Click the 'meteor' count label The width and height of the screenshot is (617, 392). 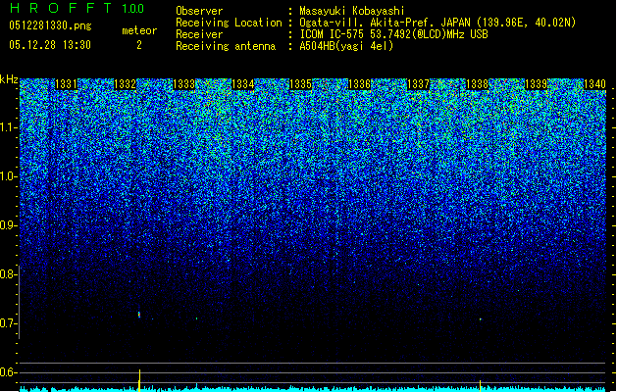click(139, 30)
